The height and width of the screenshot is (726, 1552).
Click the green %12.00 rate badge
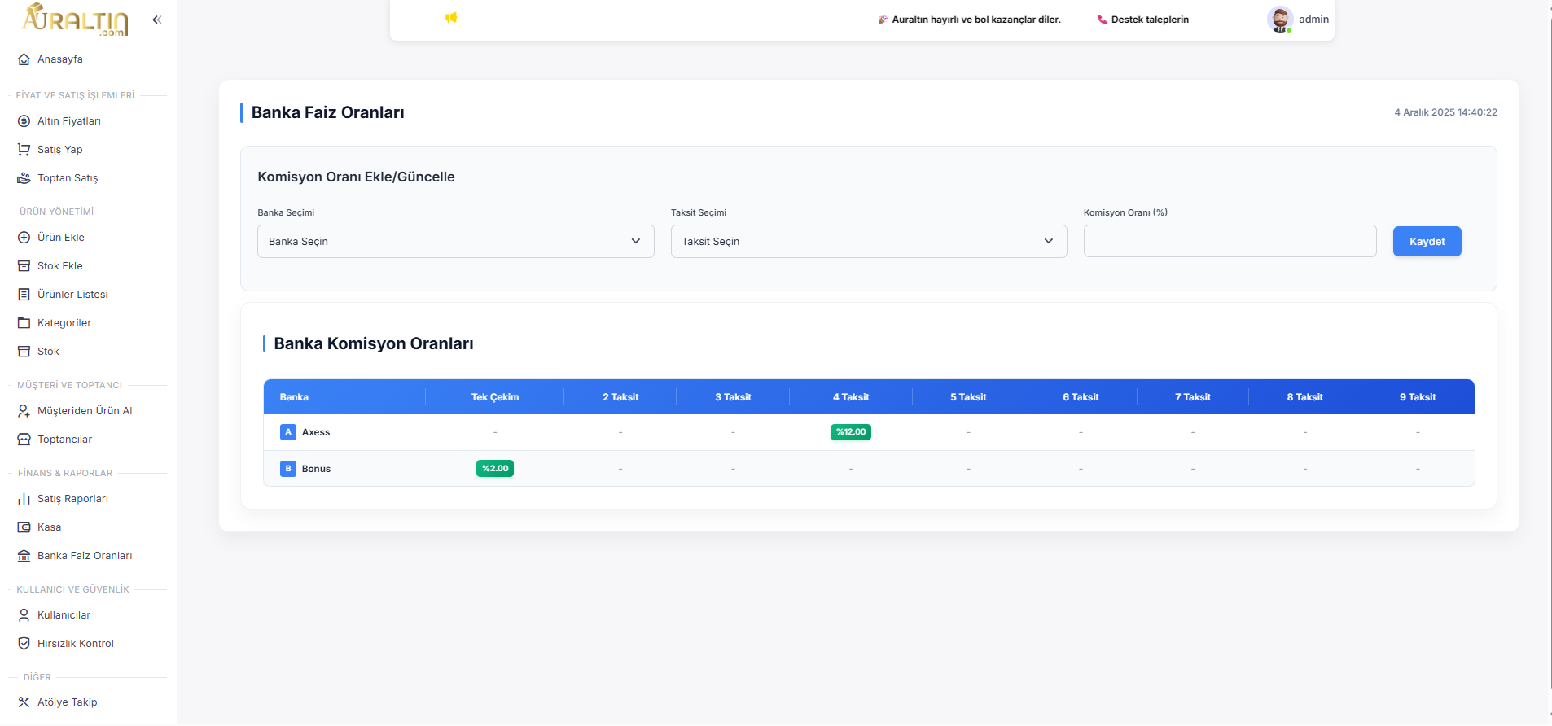850,432
